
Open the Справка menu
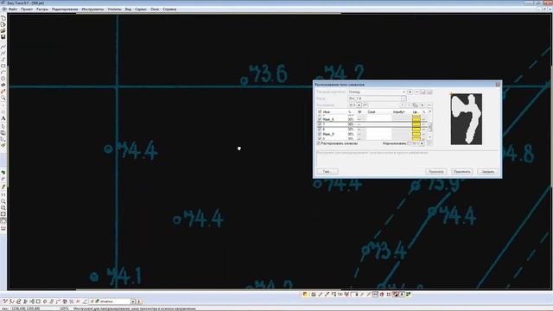click(x=169, y=10)
